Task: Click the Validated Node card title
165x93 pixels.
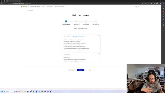Action: 67,55
